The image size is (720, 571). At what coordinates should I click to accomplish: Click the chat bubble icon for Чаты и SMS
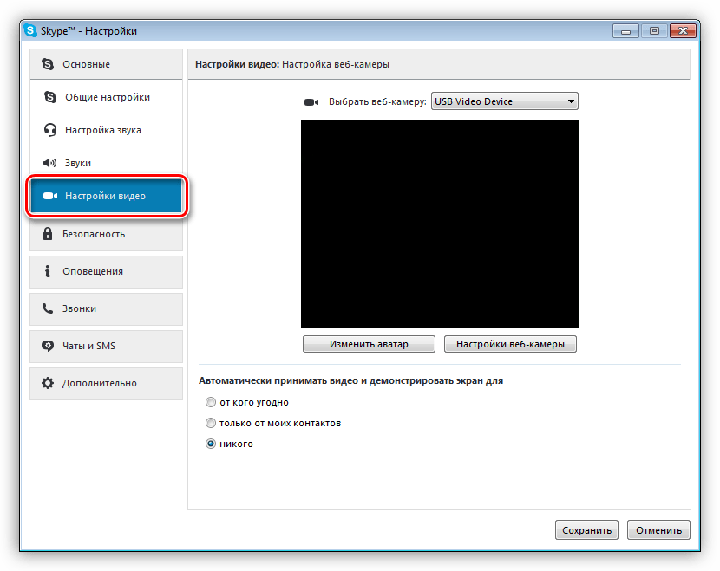click(47, 346)
